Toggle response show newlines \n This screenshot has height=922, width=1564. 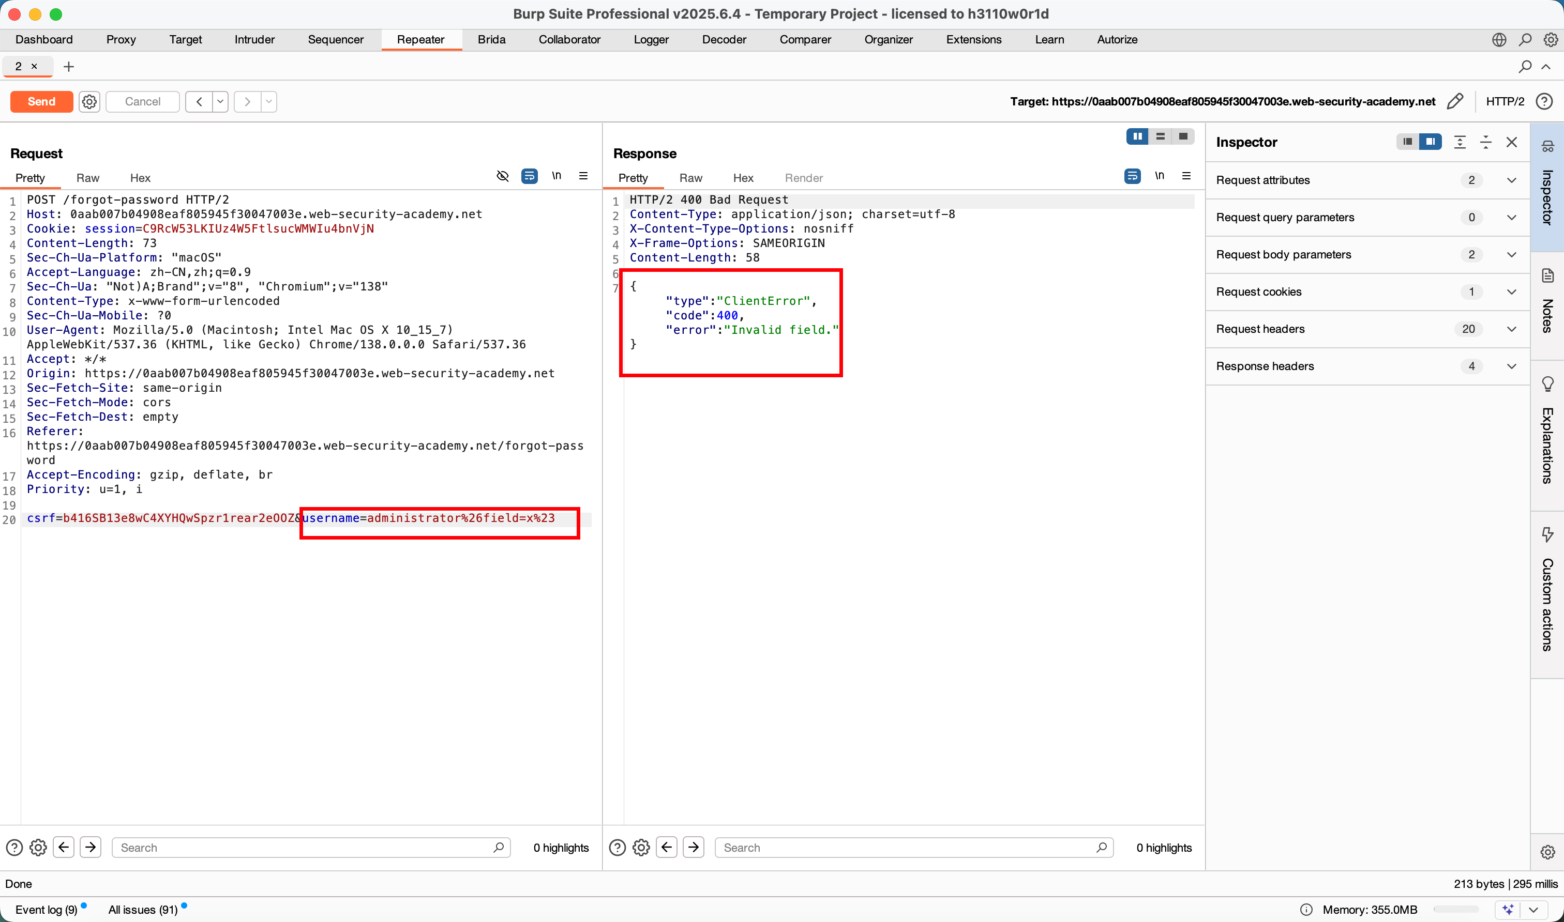pos(1160,176)
